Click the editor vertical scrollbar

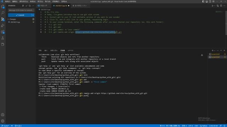coord(226,23)
